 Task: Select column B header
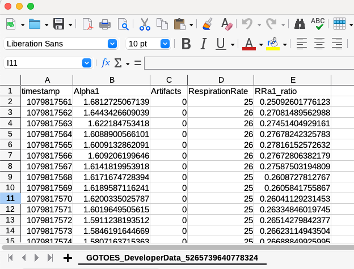(x=112, y=80)
